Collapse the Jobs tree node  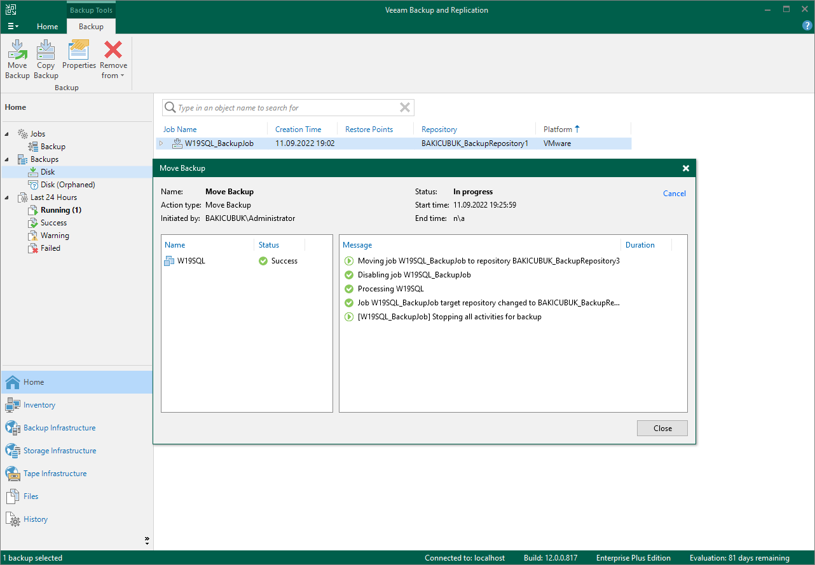tap(8, 134)
